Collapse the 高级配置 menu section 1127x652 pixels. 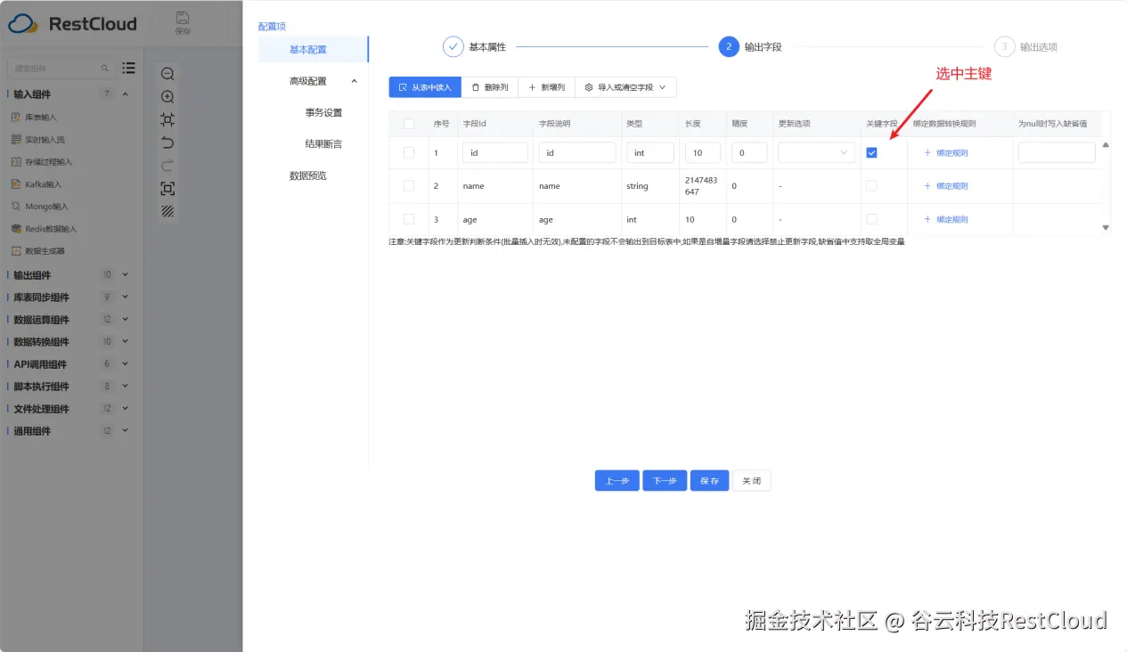coord(354,81)
